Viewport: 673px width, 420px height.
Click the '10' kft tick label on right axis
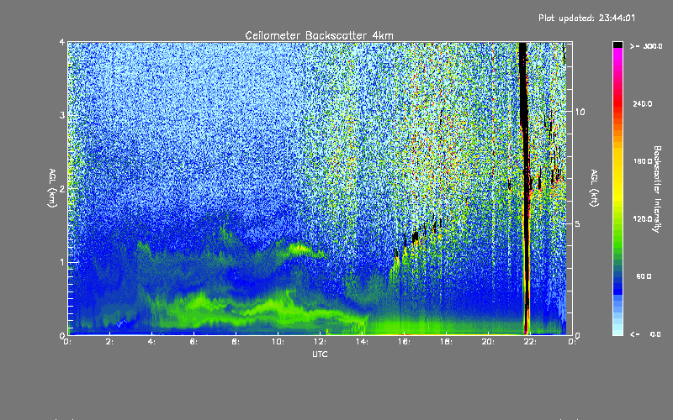coord(580,112)
